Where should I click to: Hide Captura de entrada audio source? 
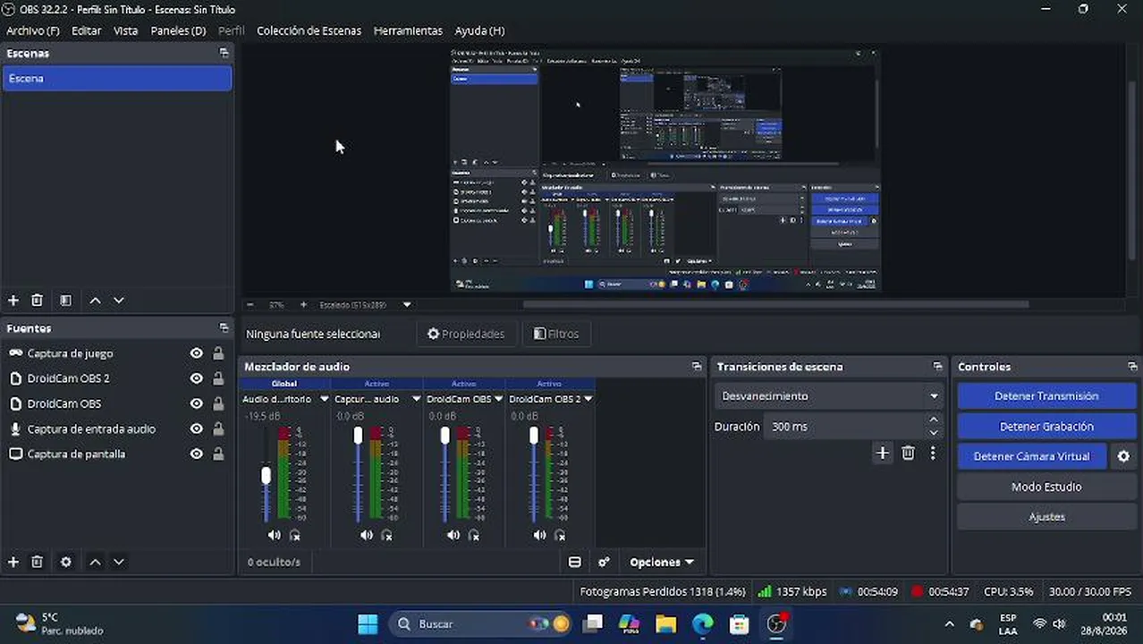[196, 428]
